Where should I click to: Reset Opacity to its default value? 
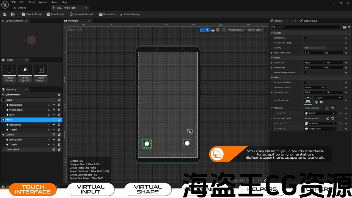346,48
